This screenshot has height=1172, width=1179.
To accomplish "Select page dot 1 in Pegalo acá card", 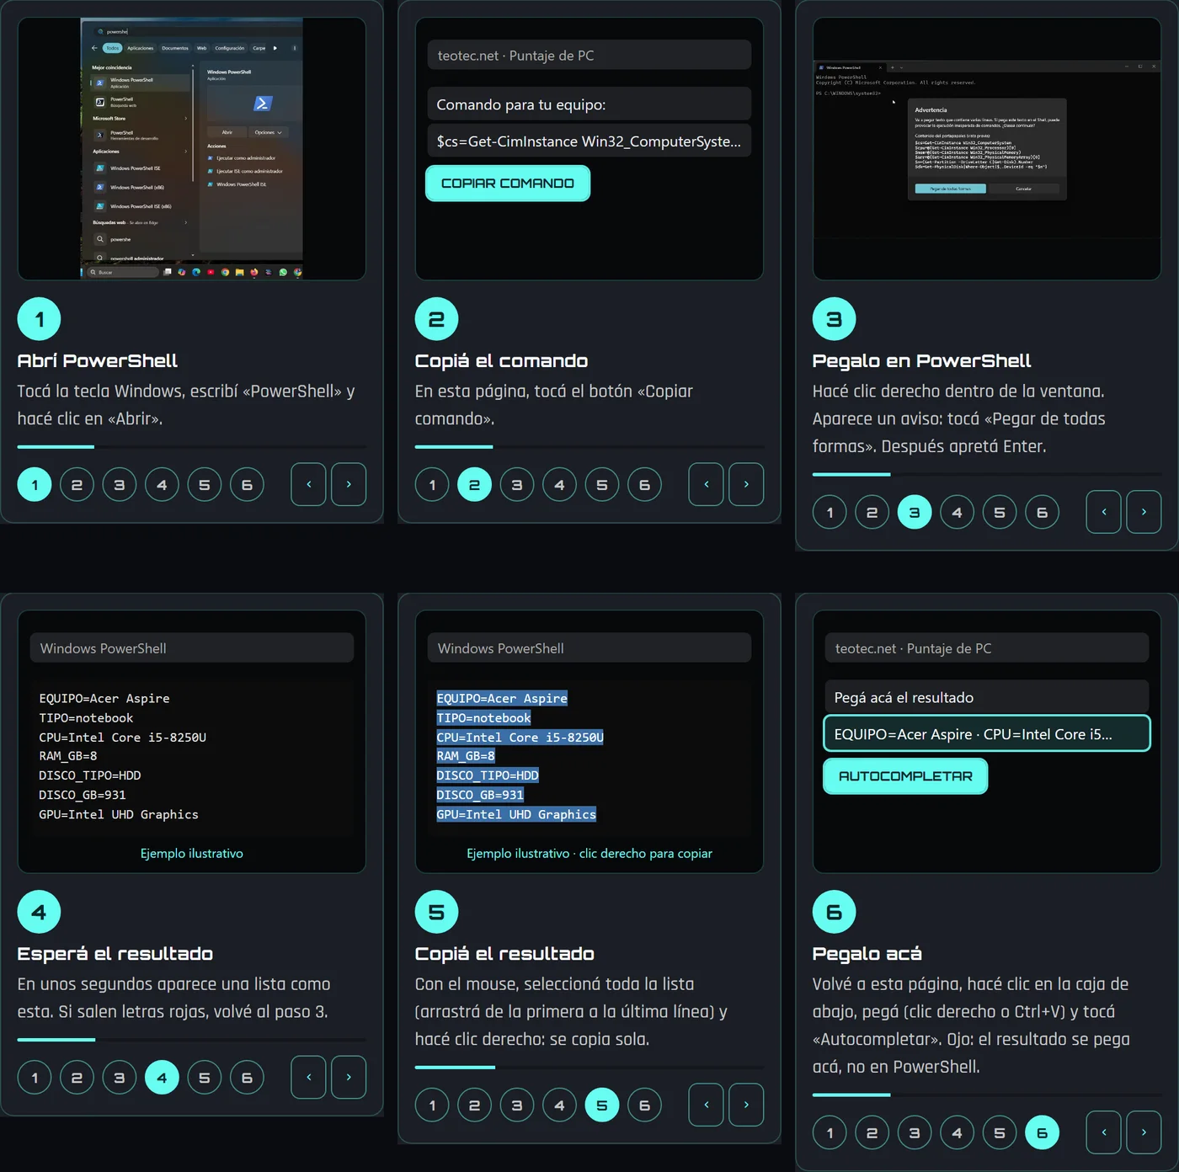I will coord(830,1133).
